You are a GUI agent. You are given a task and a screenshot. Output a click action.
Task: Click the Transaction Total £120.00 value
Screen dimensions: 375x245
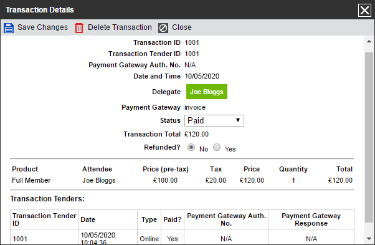(x=196, y=134)
